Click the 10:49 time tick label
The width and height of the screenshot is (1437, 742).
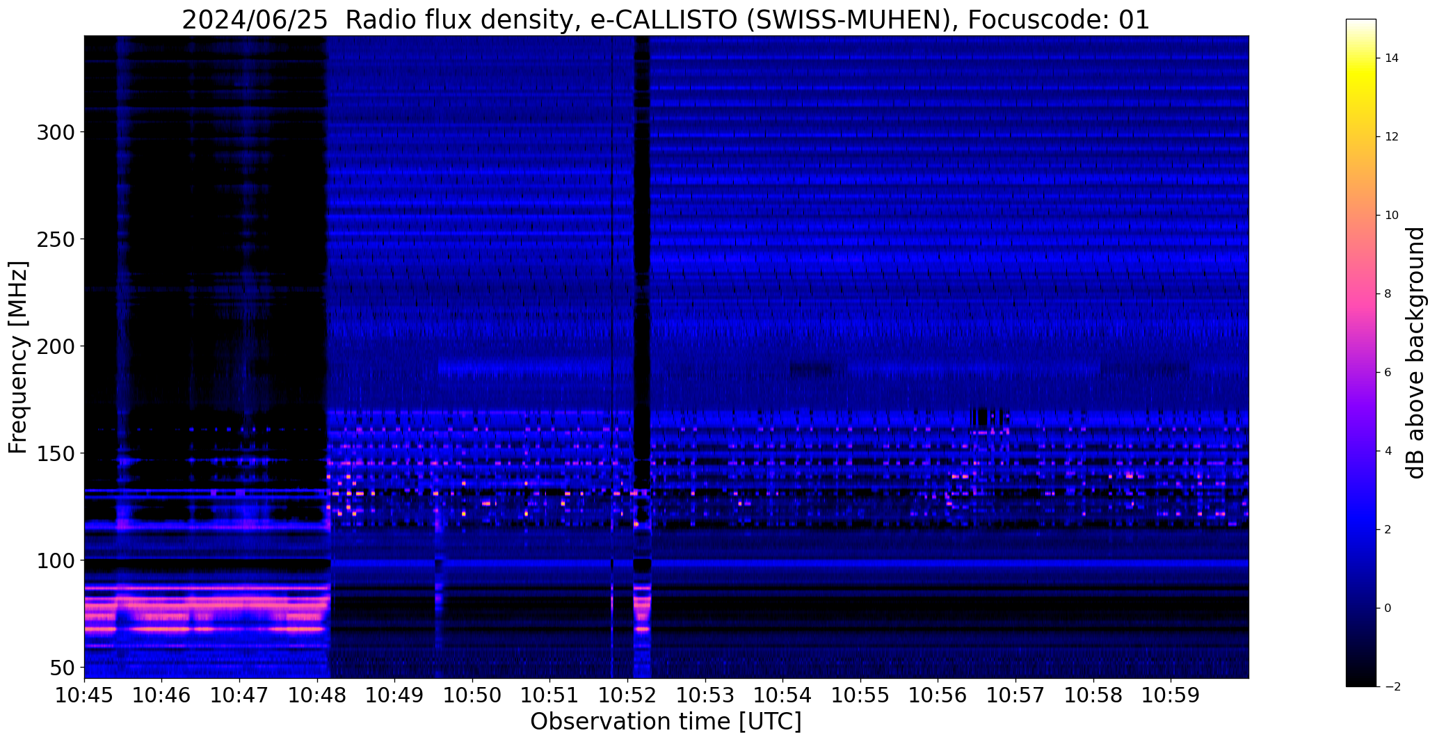point(395,695)
